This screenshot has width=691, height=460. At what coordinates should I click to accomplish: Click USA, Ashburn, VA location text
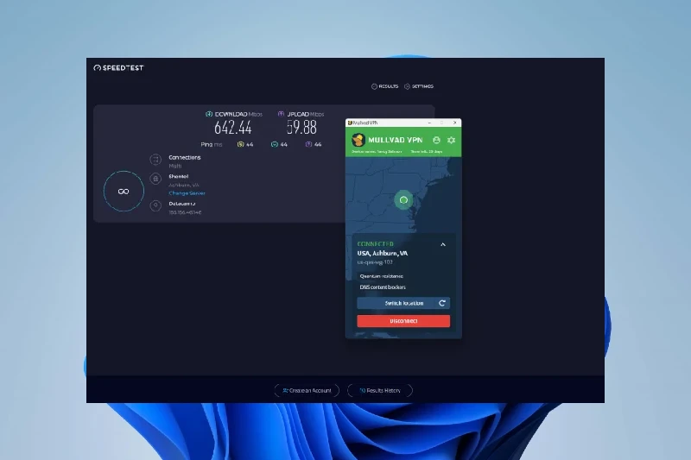(382, 253)
